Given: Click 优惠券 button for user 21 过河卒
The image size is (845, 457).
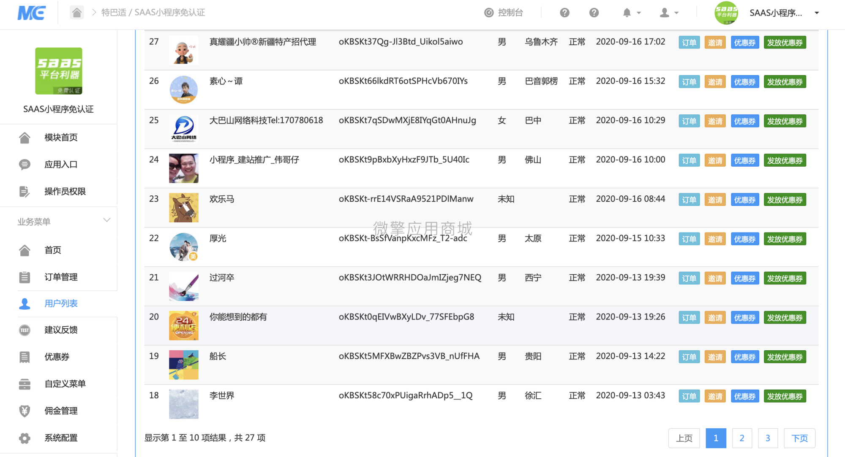Looking at the screenshot, I should click(745, 278).
